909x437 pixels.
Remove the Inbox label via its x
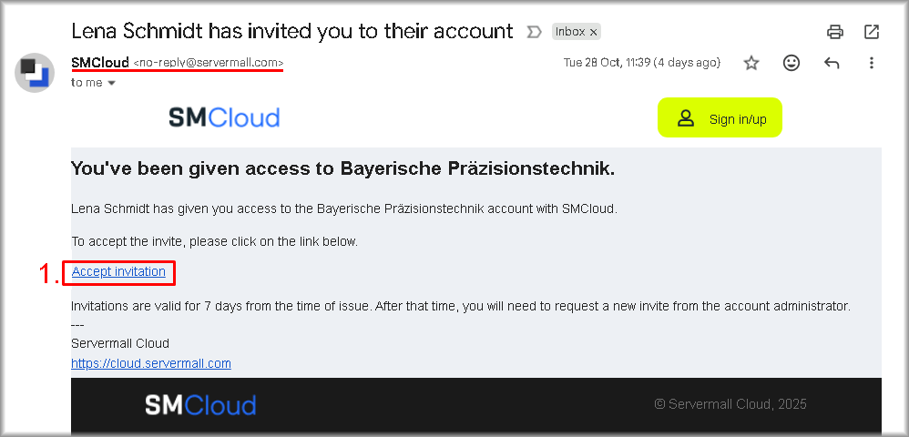pyautogui.click(x=594, y=32)
